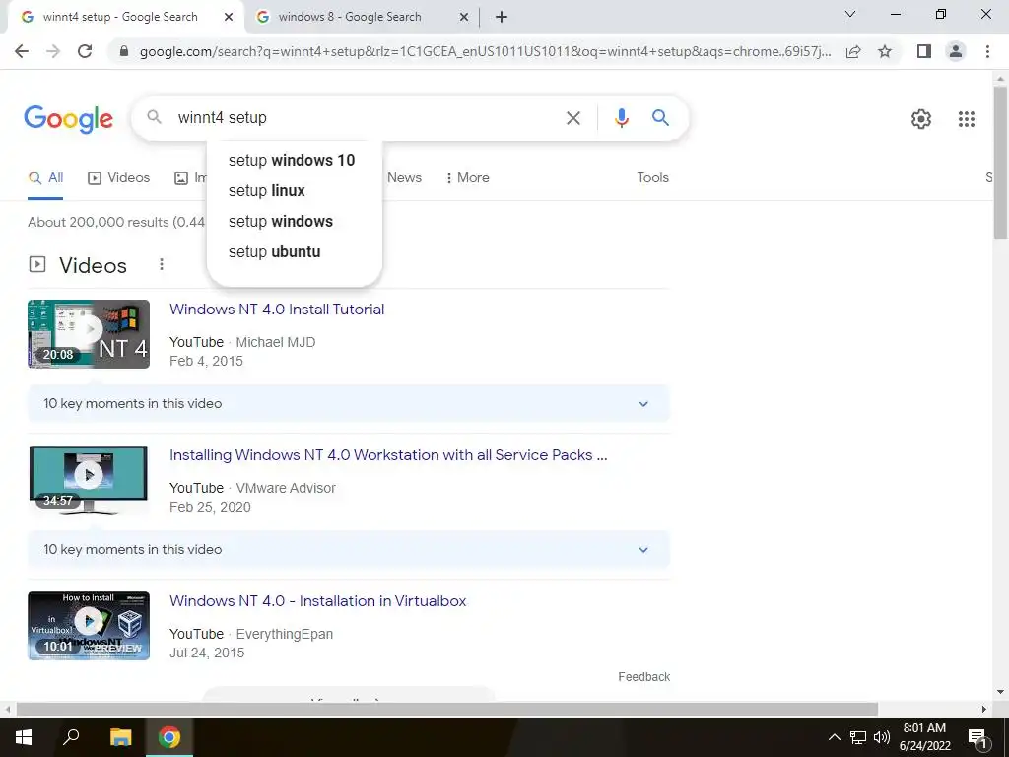Reload the current page
Screen dimensions: 1009x757
(85, 51)
